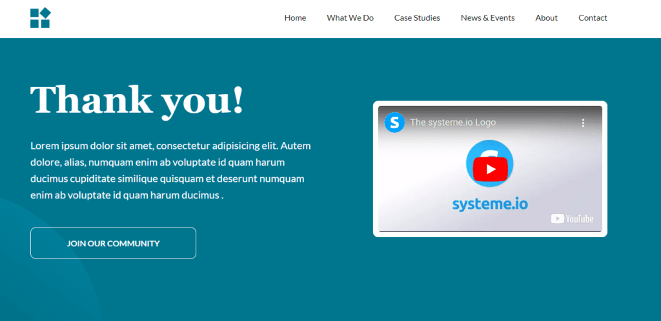Click the Lorem ipsum paragraph text
This screenshot has width=661, height=321.
[x=170, y=170]
